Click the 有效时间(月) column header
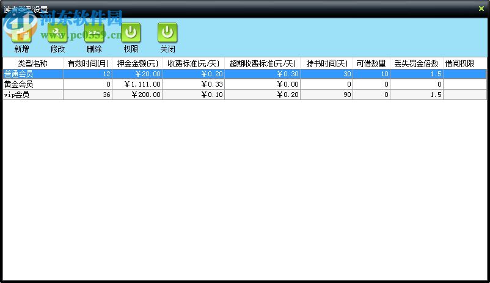 (88, 63)
